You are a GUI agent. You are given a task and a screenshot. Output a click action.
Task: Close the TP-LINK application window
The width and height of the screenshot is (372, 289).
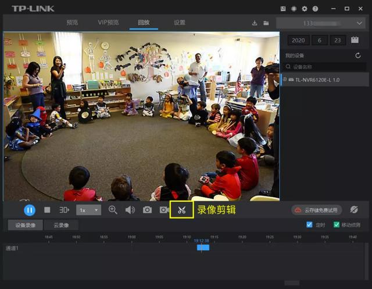click(x=360, y=9)
